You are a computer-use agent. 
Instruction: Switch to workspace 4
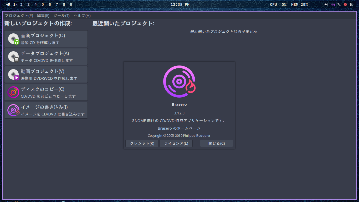pyautogui.click(x=35, y=4)
